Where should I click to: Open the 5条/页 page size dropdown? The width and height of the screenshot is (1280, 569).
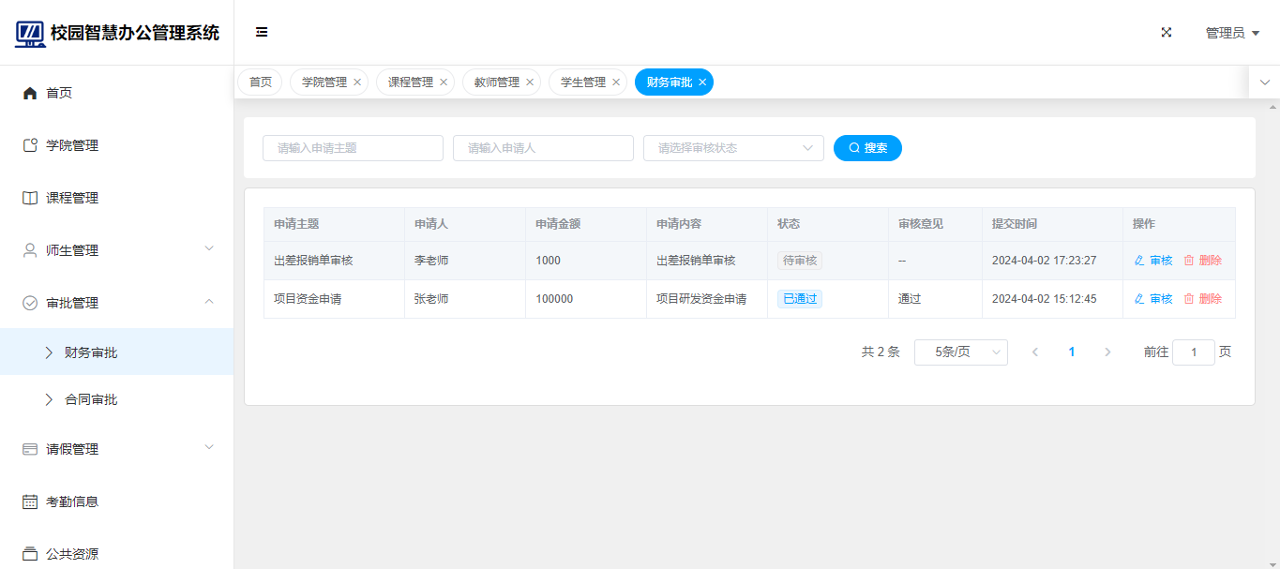coord(960,352)
